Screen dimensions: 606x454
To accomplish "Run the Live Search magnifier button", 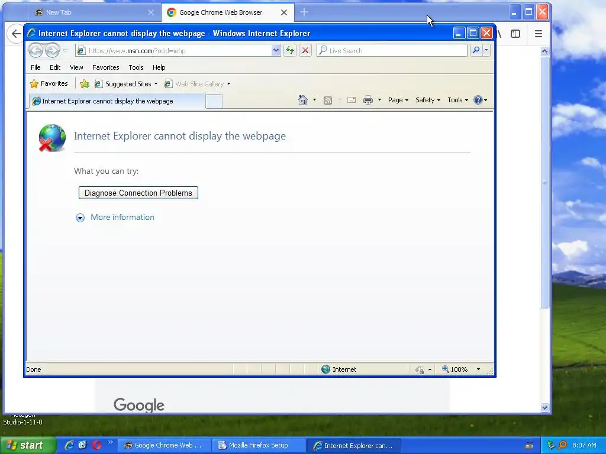I will [x=476, y=51].
